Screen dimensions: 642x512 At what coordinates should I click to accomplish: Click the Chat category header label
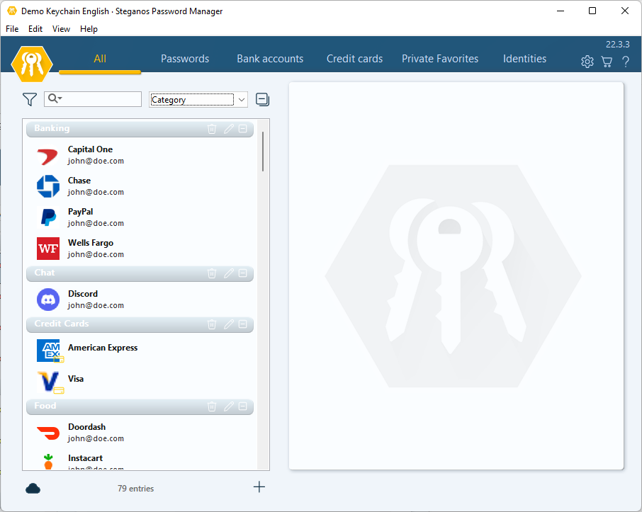(x=44, y=273)
